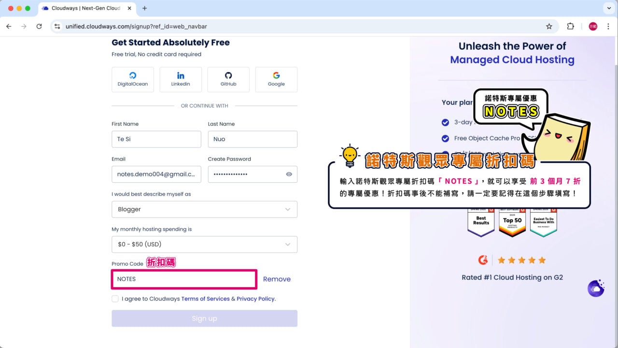618x348 pixels.
Task: Expand the Blogger description dropdown
Action: pos(204,209)
